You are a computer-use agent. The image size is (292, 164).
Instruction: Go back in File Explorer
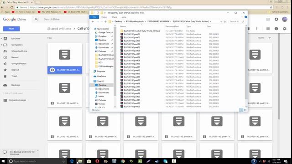pyautogui.click(x=93, y=21)
